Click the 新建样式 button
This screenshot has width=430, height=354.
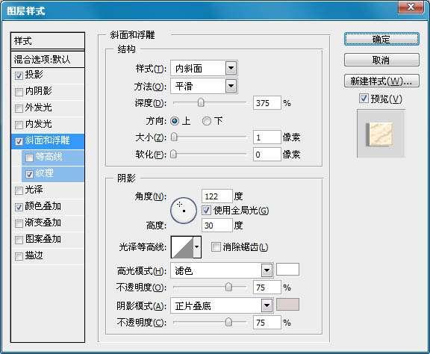tap(381, 81)
